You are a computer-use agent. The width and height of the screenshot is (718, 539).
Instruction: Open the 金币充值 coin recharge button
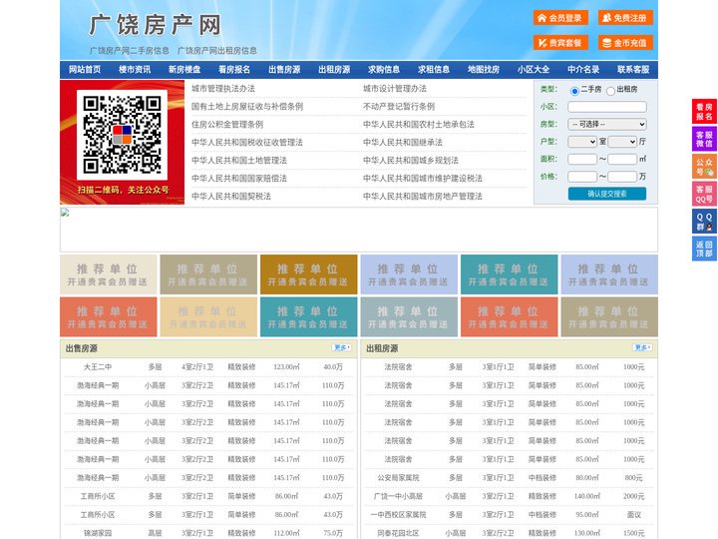pos(625,43)
